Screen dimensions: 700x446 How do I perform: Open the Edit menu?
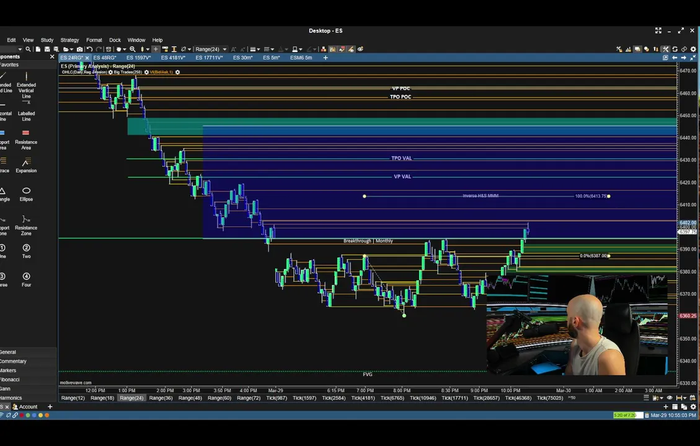coord(11,40)
